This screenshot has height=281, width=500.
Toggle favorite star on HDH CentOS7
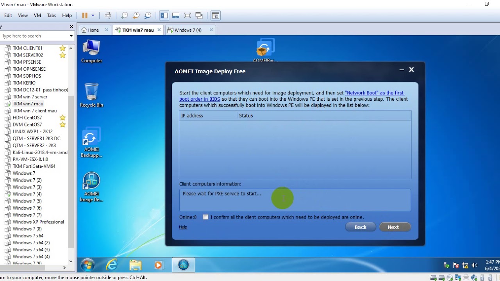[62, 117]
